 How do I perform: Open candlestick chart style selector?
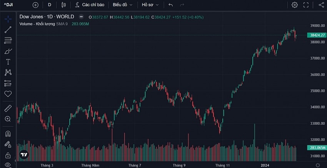coord(63,5)
